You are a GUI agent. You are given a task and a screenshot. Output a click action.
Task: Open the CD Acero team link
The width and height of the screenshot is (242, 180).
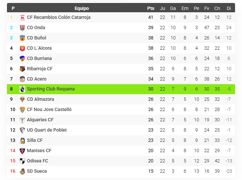(36, 79)
